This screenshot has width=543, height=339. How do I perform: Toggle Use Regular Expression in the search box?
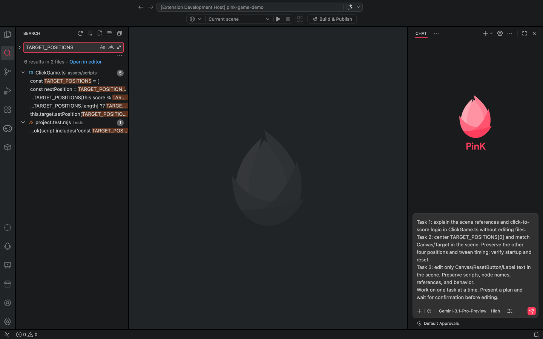click(119, 47)
